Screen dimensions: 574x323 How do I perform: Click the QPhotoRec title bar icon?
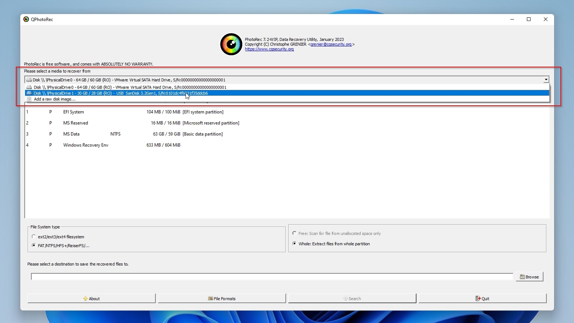coord(26,19)
